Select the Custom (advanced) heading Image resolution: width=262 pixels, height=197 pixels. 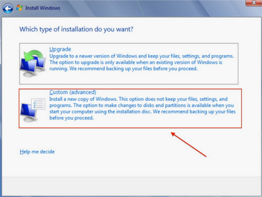click(x=73, y=92)
